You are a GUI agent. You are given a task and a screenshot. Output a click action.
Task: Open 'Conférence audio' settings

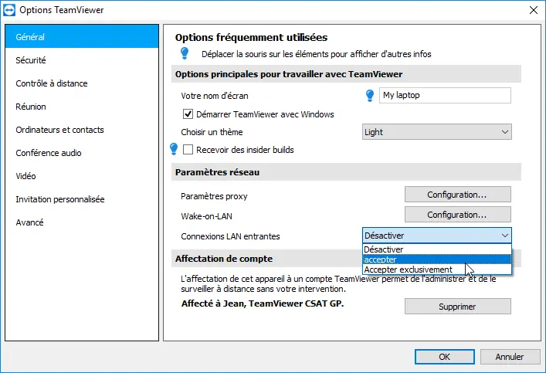[82, 153]
